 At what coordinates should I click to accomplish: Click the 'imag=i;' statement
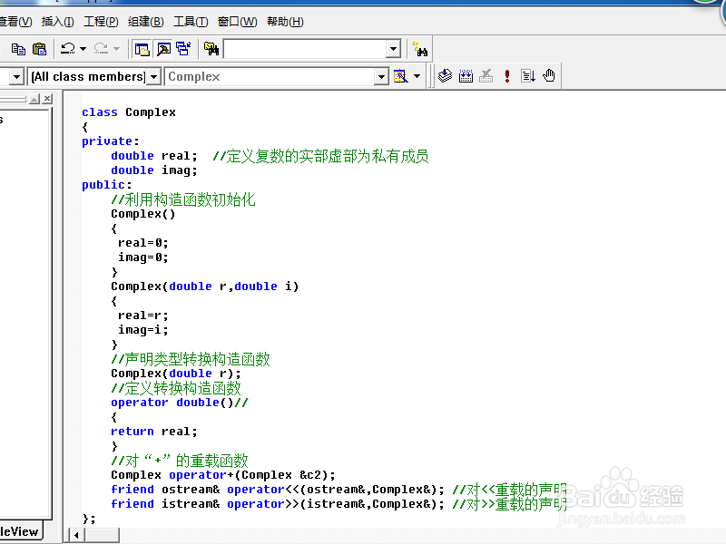tap(143, 330)
